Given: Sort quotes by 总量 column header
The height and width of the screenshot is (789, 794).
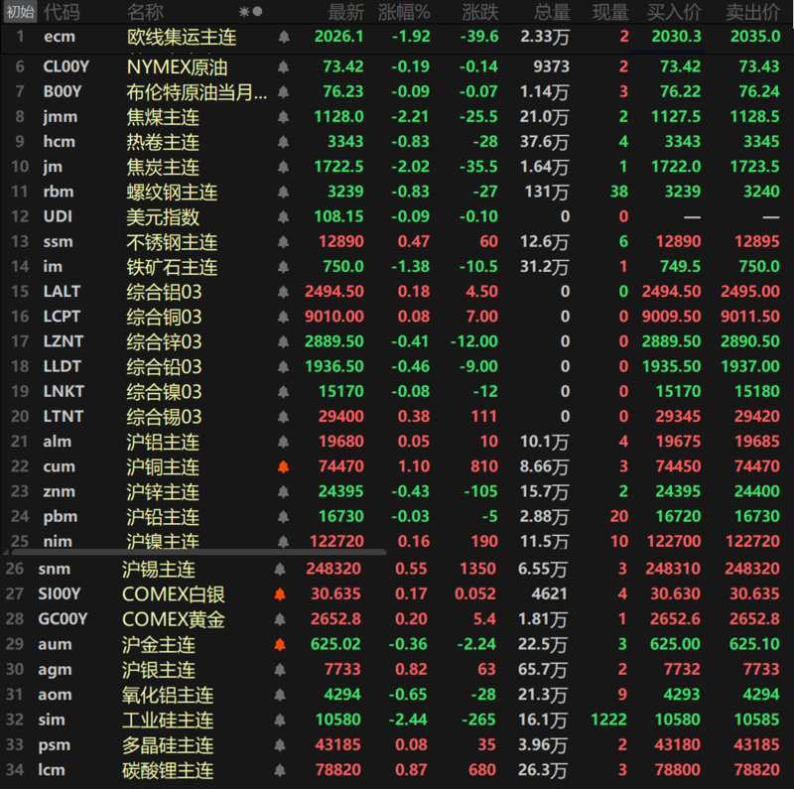Looking at the screenshot, I should point(551,12).
